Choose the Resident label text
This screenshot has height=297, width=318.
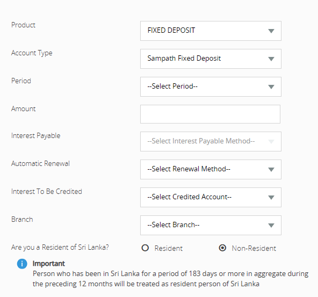coord(168,248)
